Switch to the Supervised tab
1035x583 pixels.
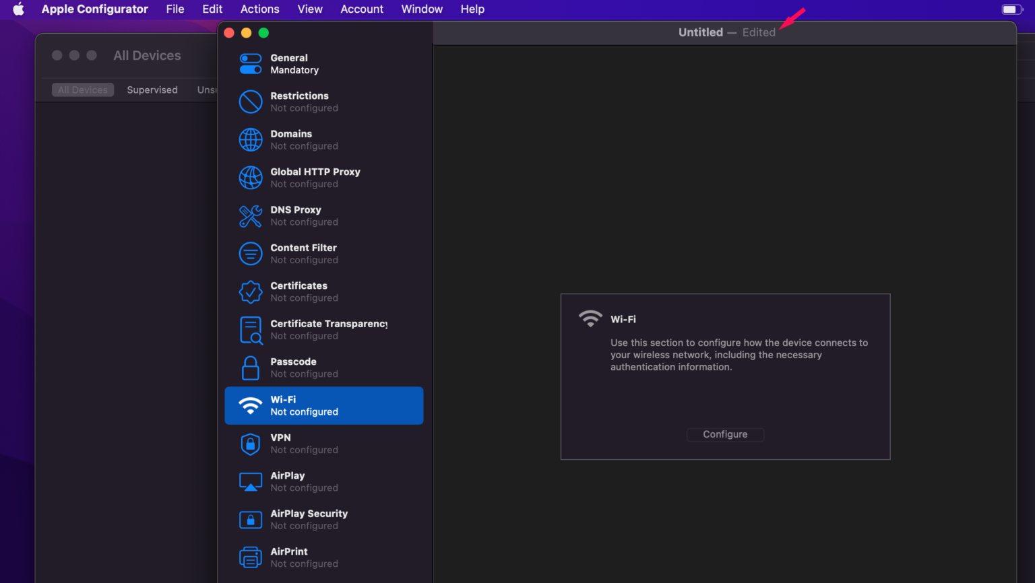[152, 90]
